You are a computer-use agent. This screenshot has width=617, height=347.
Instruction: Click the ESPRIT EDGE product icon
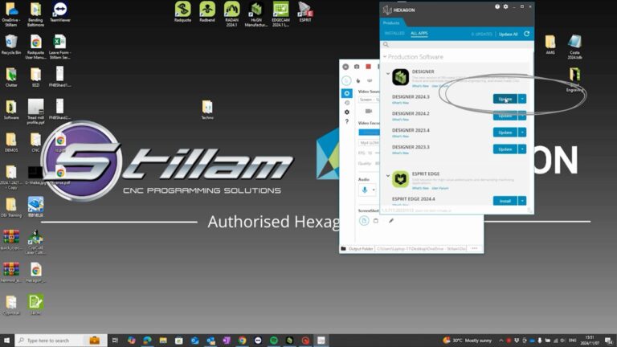pos(400,180)
